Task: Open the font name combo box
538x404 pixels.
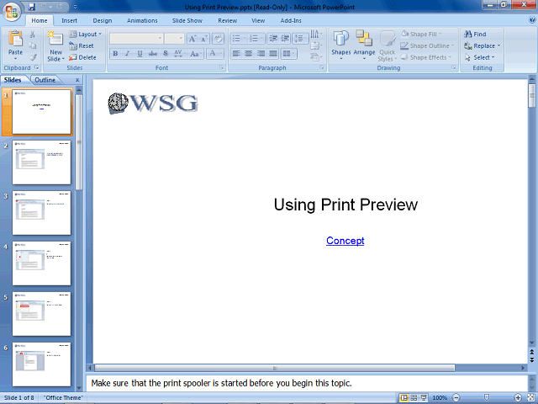Action: pos(136,39)
